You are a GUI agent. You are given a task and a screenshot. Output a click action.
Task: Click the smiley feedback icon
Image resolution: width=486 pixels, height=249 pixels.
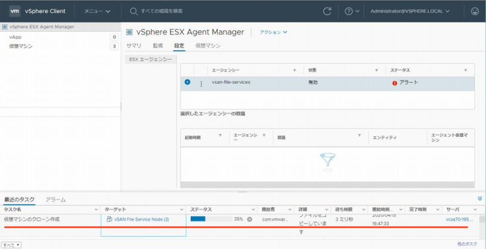pos(475,11)
